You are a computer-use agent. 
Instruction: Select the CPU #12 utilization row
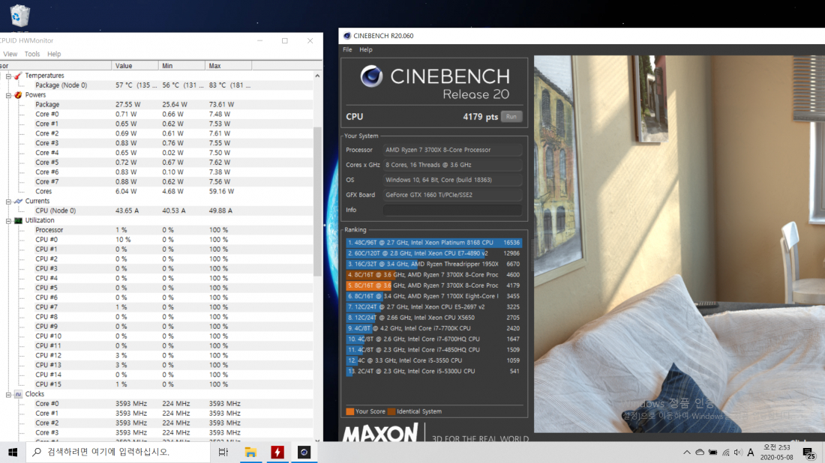157,355
